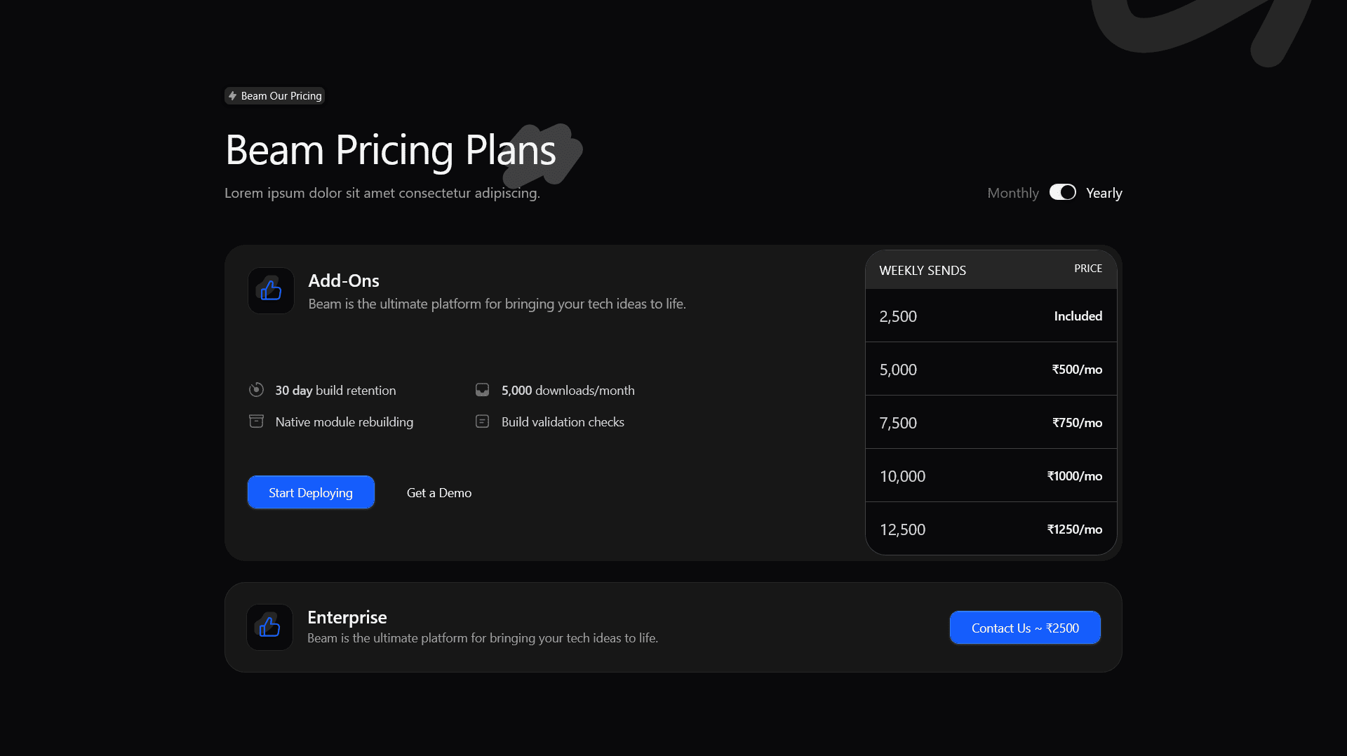1347x756 pixels.
Task: Select the 5,000 sends ₹500/mo row
Action: pos(991,369)
